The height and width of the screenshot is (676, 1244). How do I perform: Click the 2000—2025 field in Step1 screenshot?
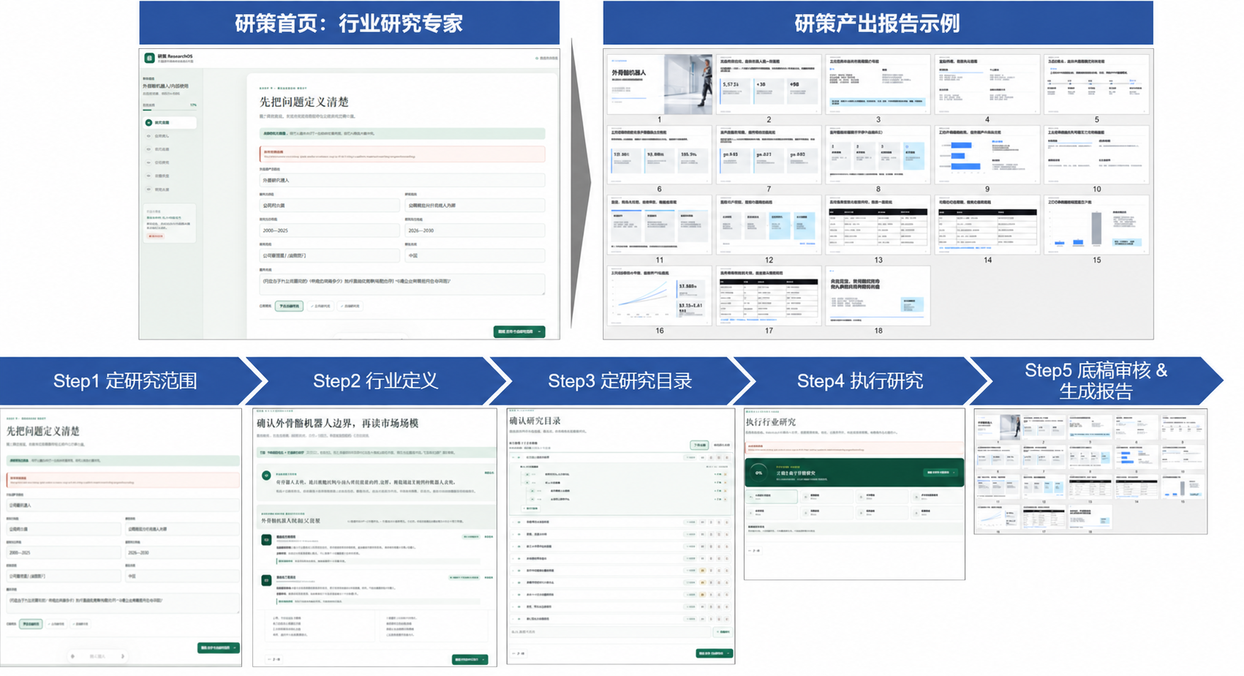[63, 552]
